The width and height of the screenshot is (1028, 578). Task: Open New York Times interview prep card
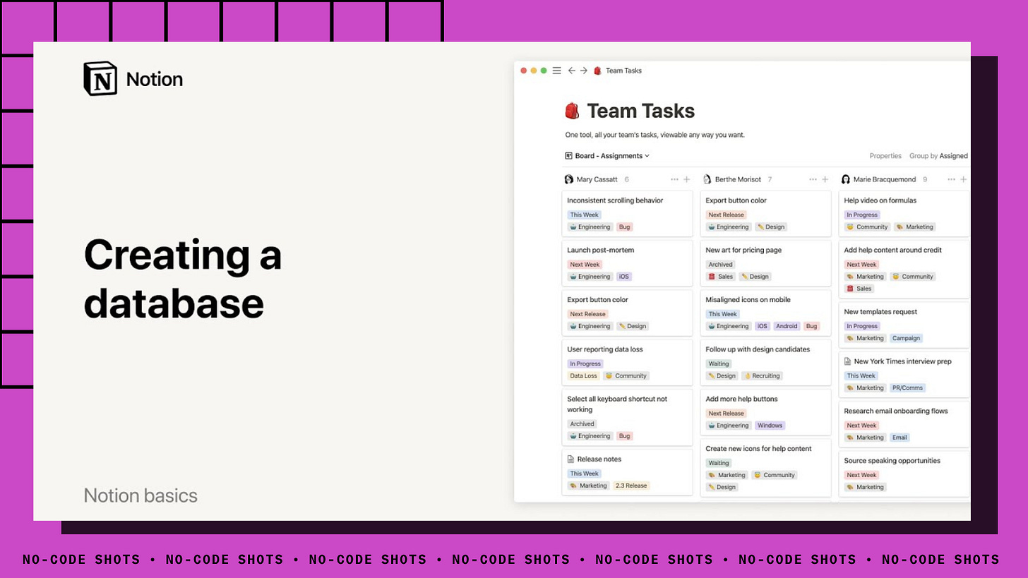tap(904, 374)
